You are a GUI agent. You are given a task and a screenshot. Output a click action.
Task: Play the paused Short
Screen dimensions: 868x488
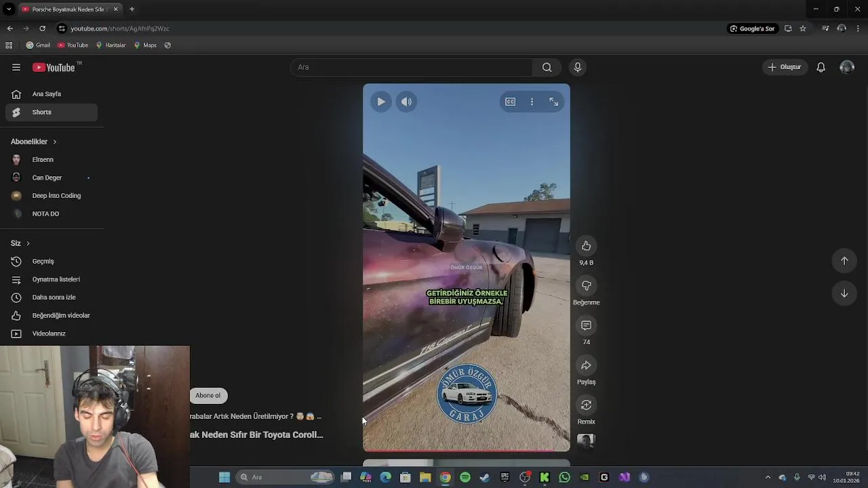pos(381,102)
